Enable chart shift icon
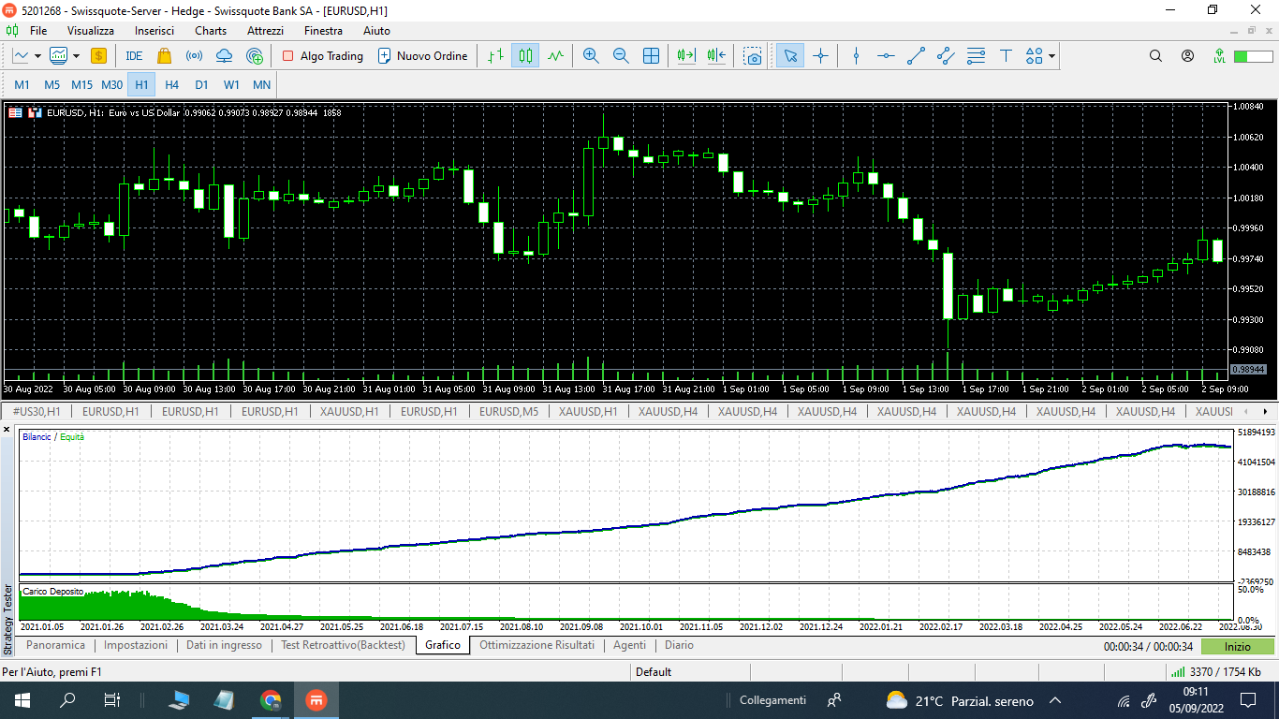 pyautogui.click(x=717, y=56)
